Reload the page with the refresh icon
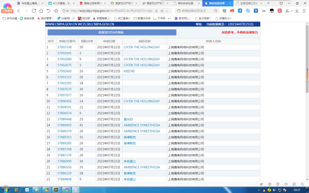This screenshot has height=193, width=309. (34, 11)
